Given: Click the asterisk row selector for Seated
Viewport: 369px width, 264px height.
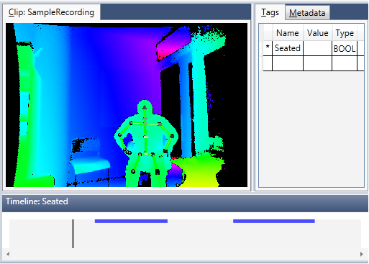Looking at the screenshot, I should tap(268, 48).
